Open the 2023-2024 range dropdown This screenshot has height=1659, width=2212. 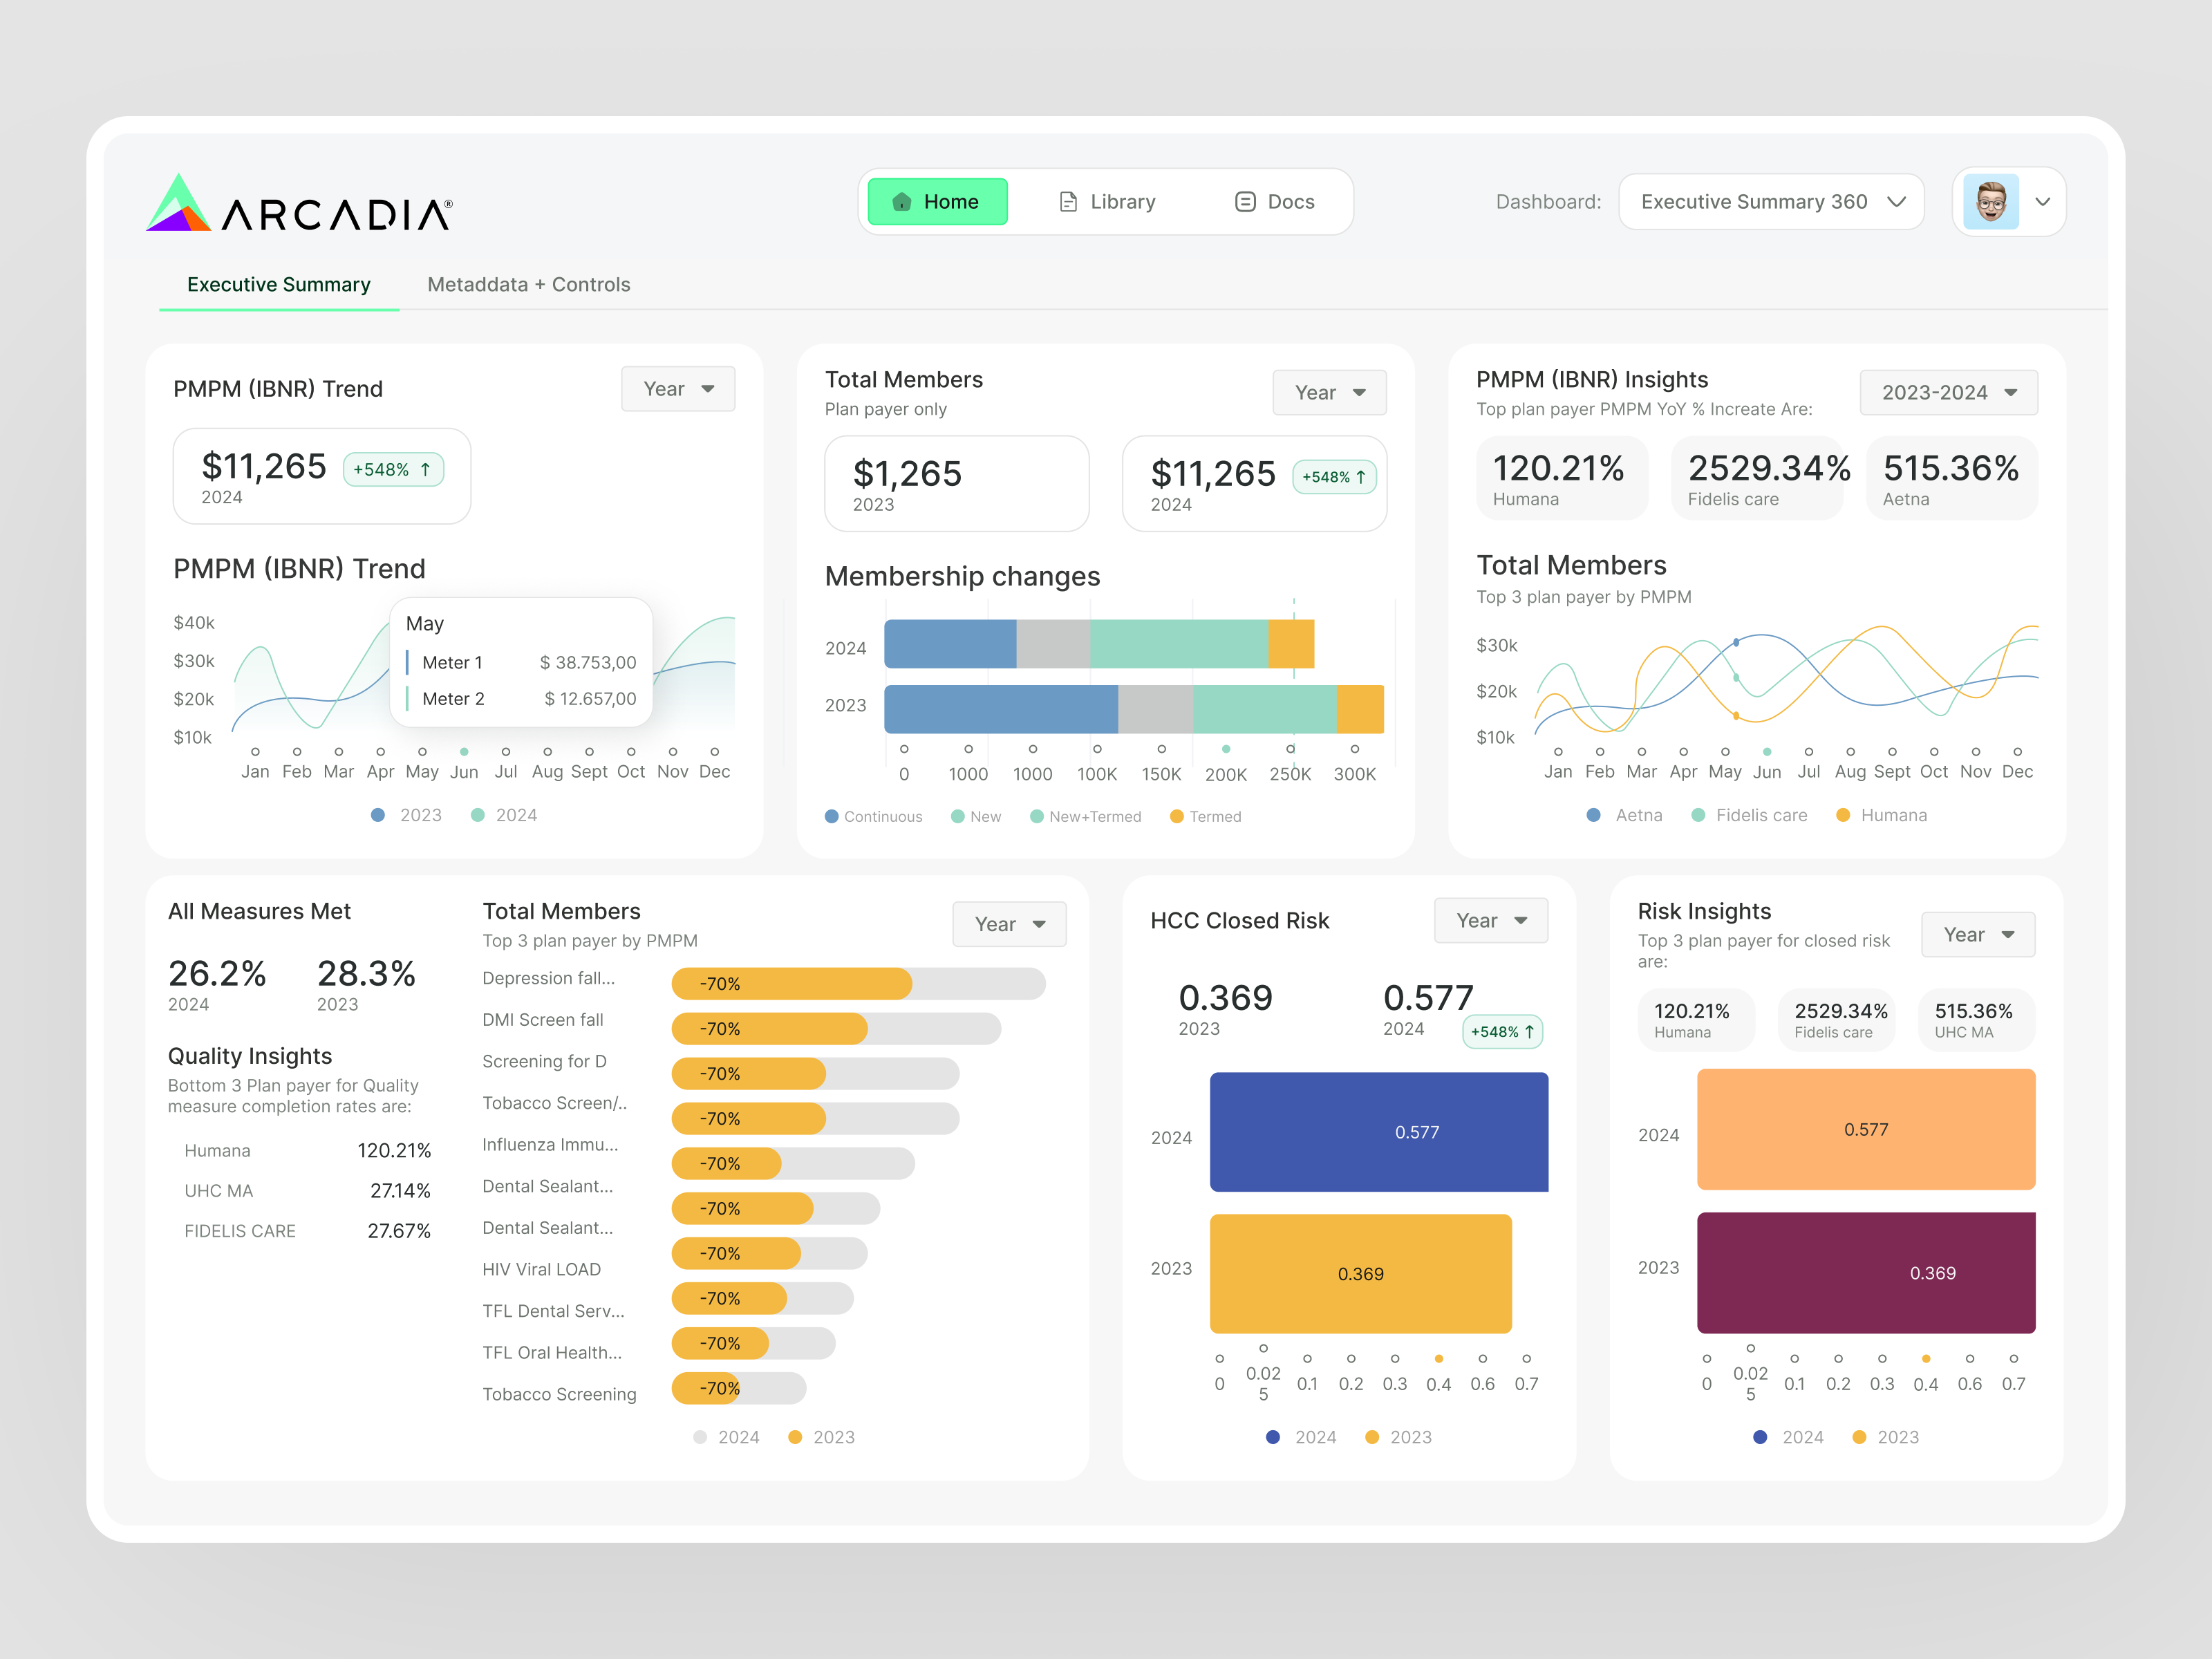point(1948,393)
